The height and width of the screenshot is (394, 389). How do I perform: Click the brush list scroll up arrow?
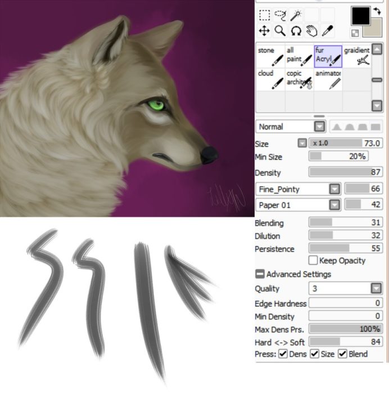click(x=377, y=50)
